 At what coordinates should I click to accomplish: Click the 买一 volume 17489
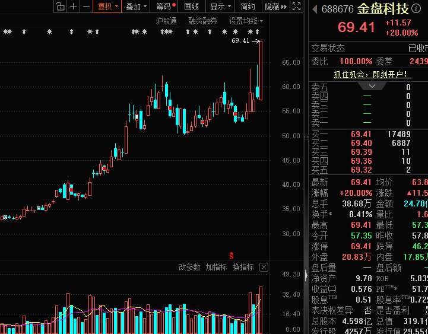pos(399,134)
